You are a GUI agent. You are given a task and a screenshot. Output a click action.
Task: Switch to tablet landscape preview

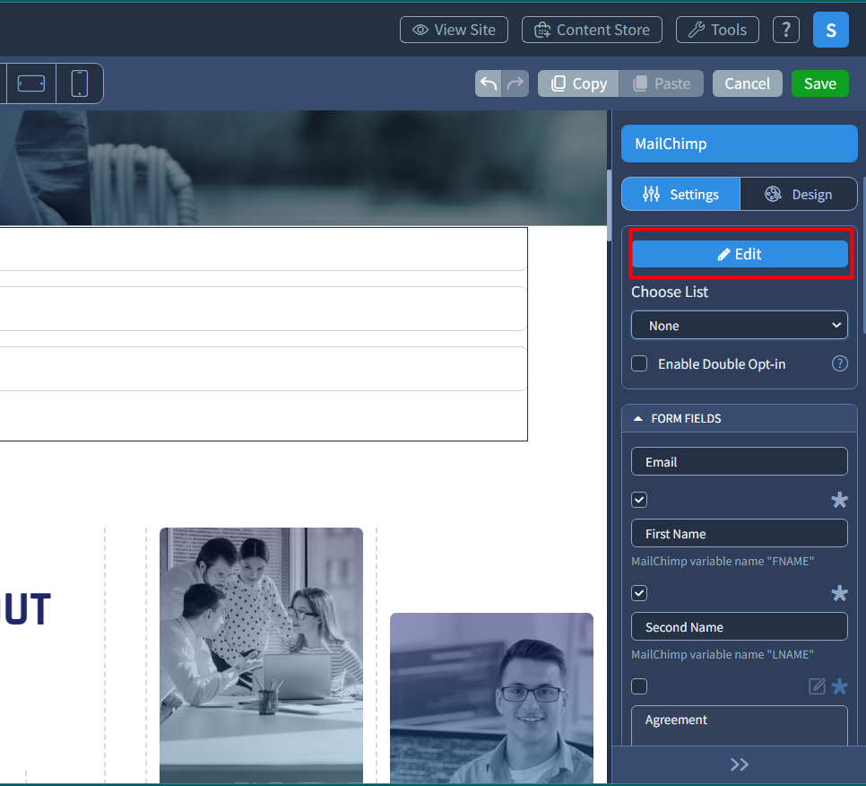[x=31, y=83]
